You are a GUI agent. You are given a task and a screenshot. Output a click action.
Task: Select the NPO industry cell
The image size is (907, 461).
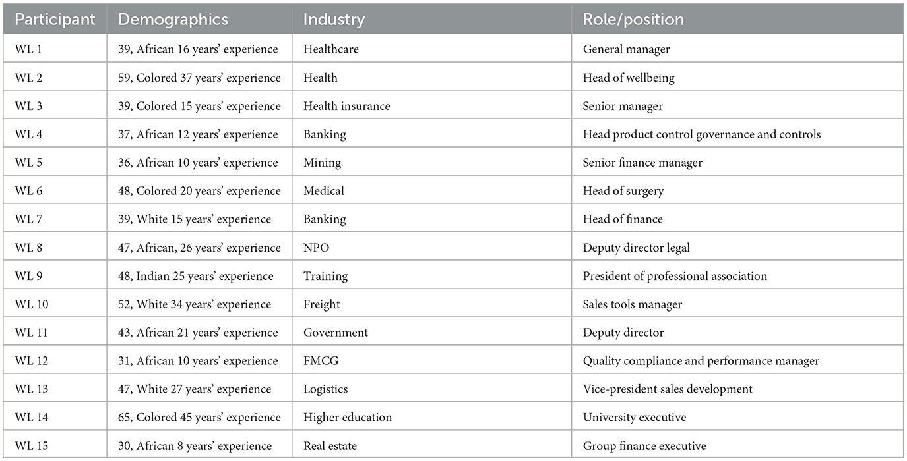[315, 248]
